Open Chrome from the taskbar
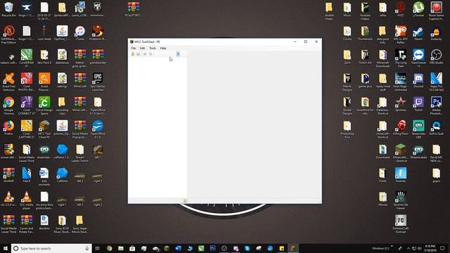450x253 pixels. pyautogui.click(x=110, y=248)
